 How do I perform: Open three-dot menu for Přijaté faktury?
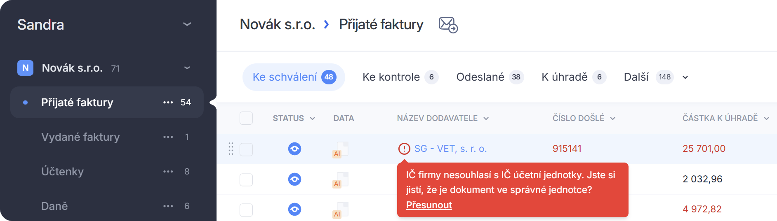pos(168,102)
